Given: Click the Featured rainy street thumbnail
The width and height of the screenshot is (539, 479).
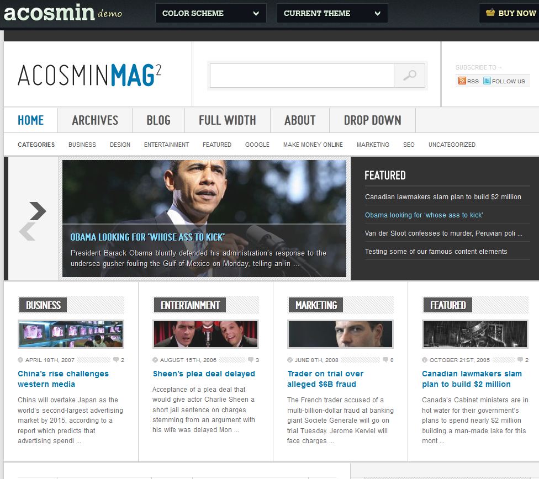Looking at the screenshot, I should coord(475,334).
